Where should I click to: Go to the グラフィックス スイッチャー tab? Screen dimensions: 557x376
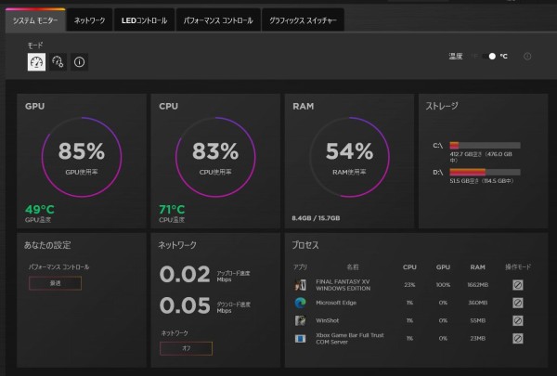[x=303, y=20]
